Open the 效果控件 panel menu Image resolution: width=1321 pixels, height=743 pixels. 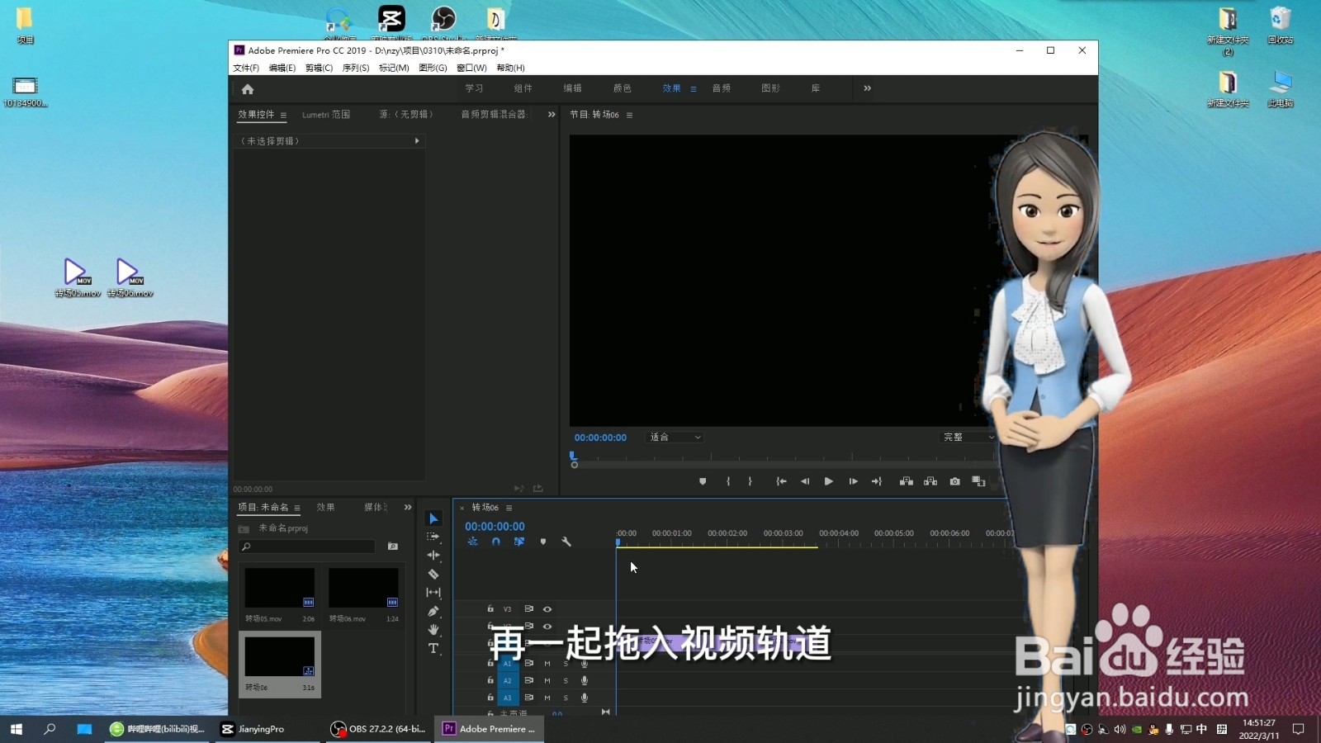(283, 115)
